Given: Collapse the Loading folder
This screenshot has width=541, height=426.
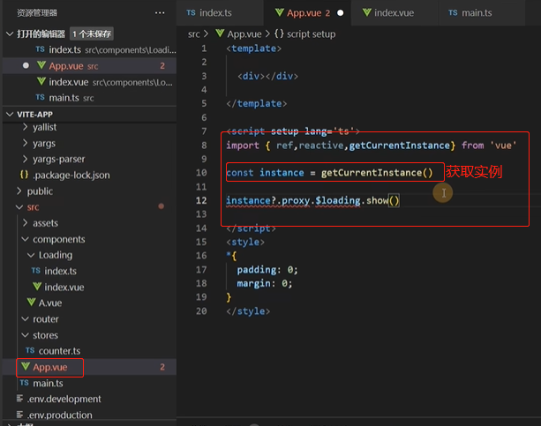Looking at the screenshot, I should coord(31,255).
